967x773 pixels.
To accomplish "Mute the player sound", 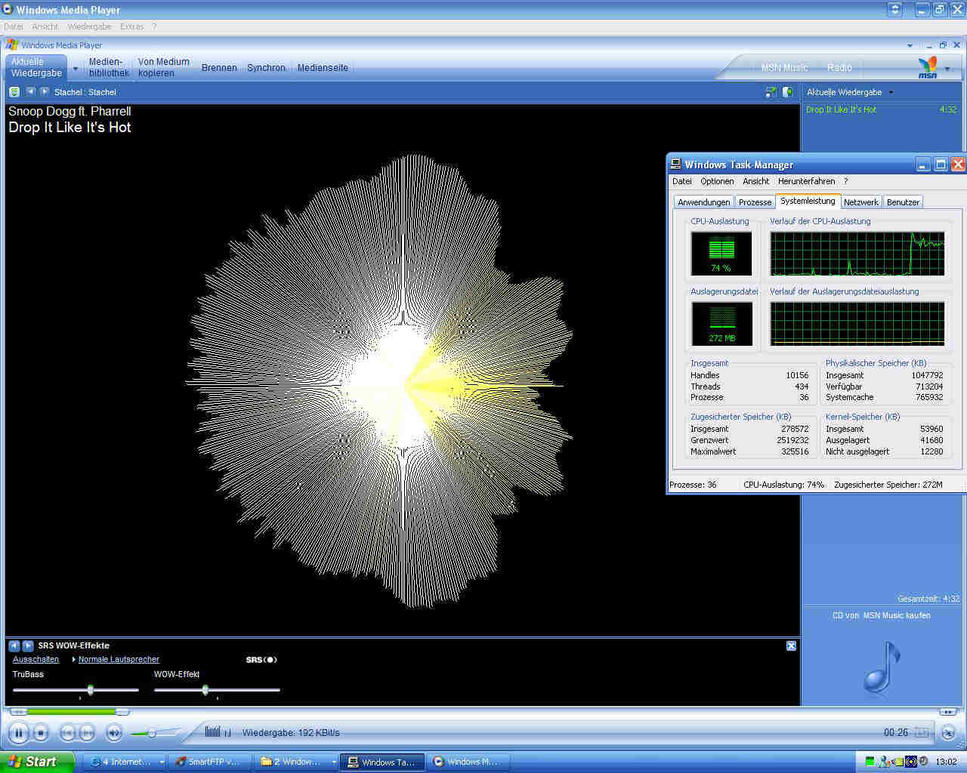I will [114, 732].
